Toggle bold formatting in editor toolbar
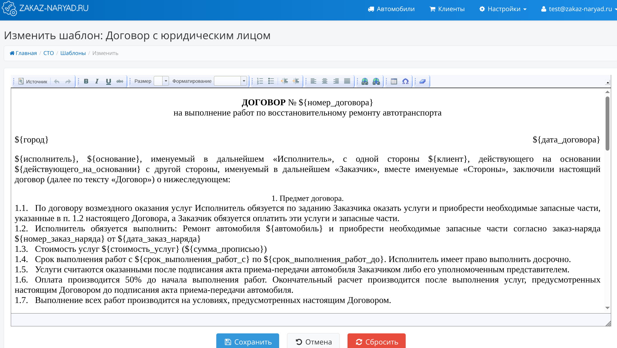617x348 pixels. point(86,81)
